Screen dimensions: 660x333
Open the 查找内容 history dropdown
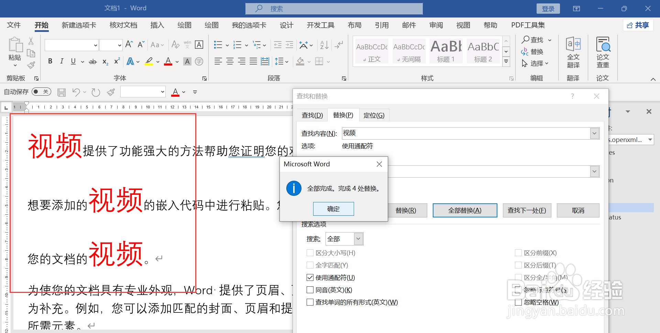click(595, 133)
